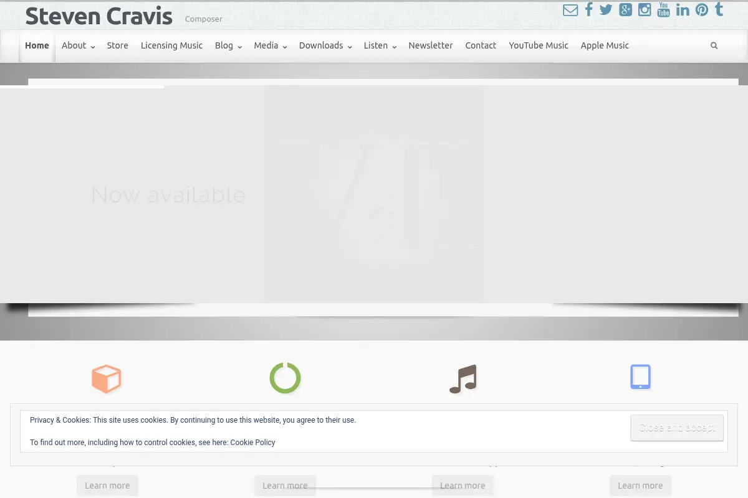Click the brown music note icon

point(463,378)
